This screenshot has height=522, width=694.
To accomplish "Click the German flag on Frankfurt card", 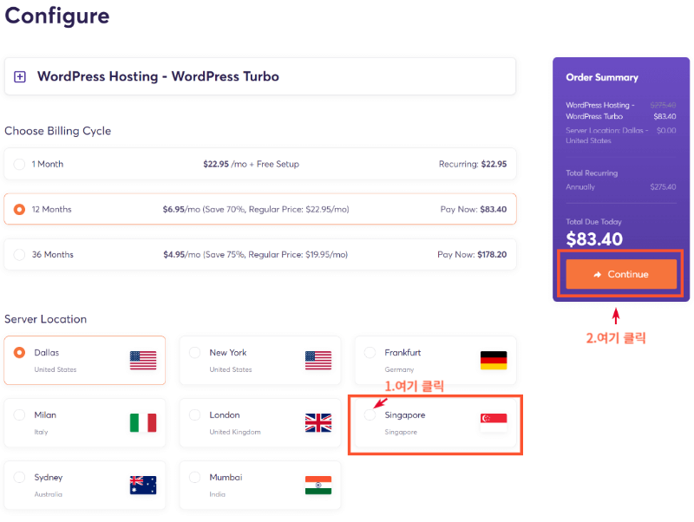I will [x=494, y=360].
